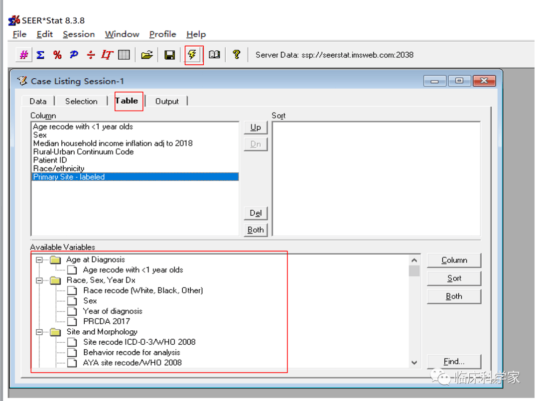Select Patient ID in Column list

[50, 160]
